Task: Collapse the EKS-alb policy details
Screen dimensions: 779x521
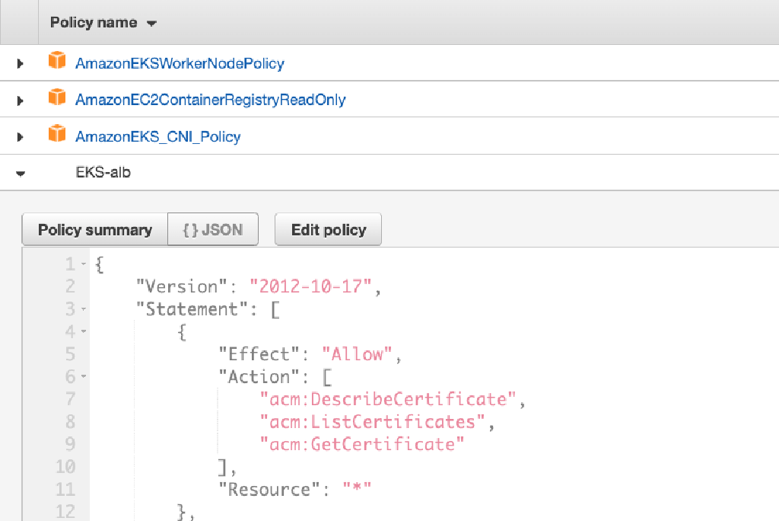Action: (x=21, y=174)
